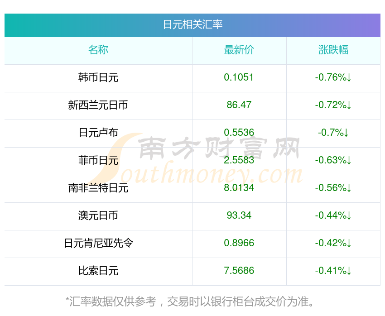Click the 韩币日元 row name
This screenshot has width=385, height=316.
98,77
